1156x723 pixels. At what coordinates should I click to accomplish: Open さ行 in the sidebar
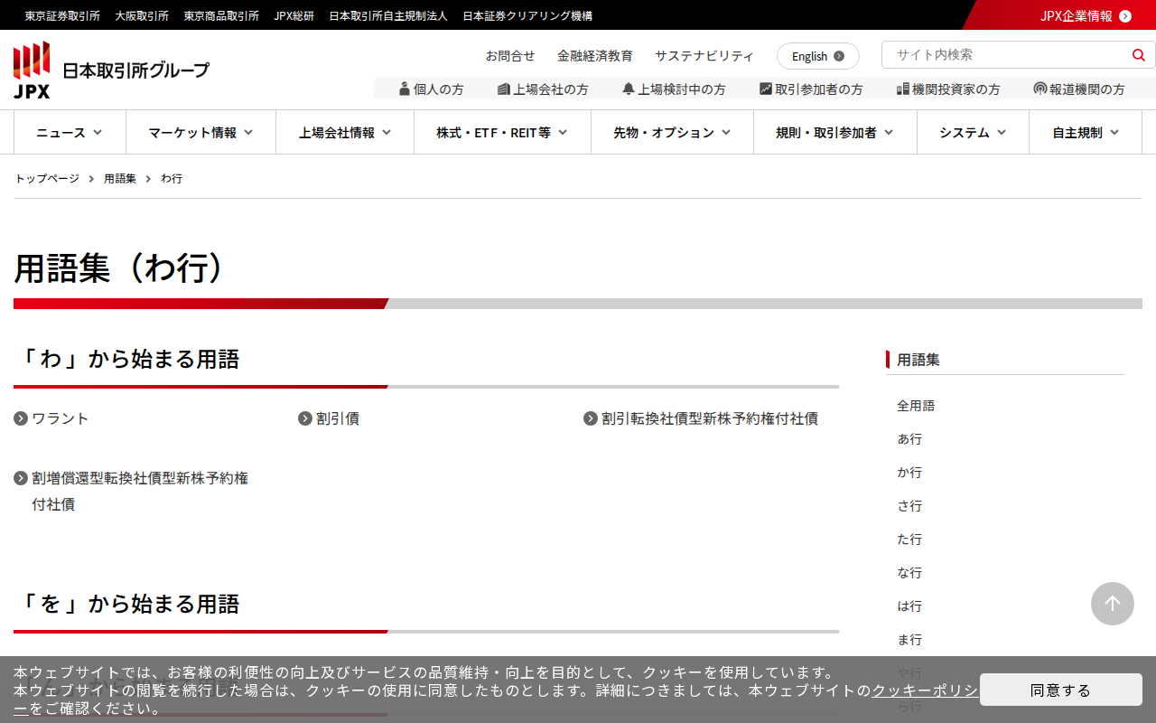point(909,506)
